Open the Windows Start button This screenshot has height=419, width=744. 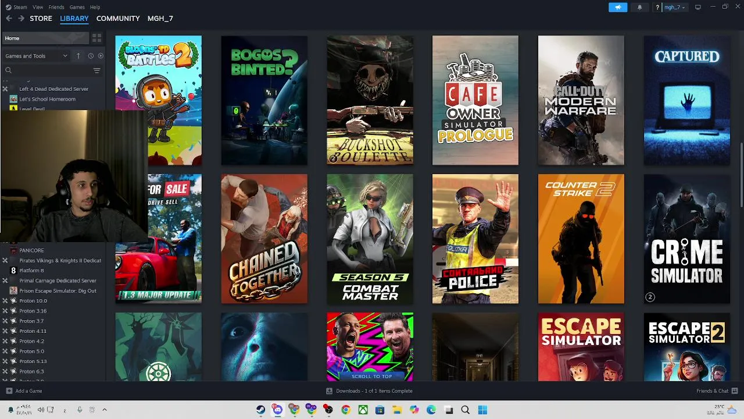click(x=482, y=410)
